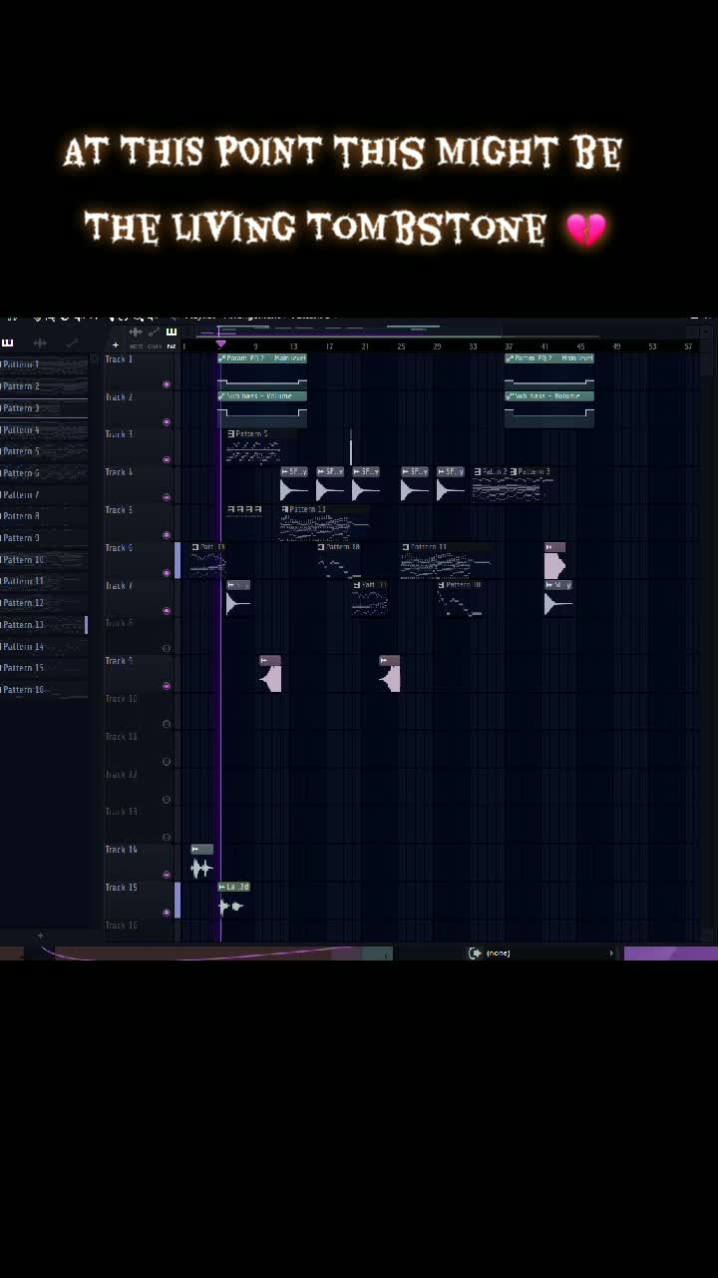Viewport: 718px width, 1278px height.
Task: Click the small plus at bottom-left corner
Action: [40, 937]
